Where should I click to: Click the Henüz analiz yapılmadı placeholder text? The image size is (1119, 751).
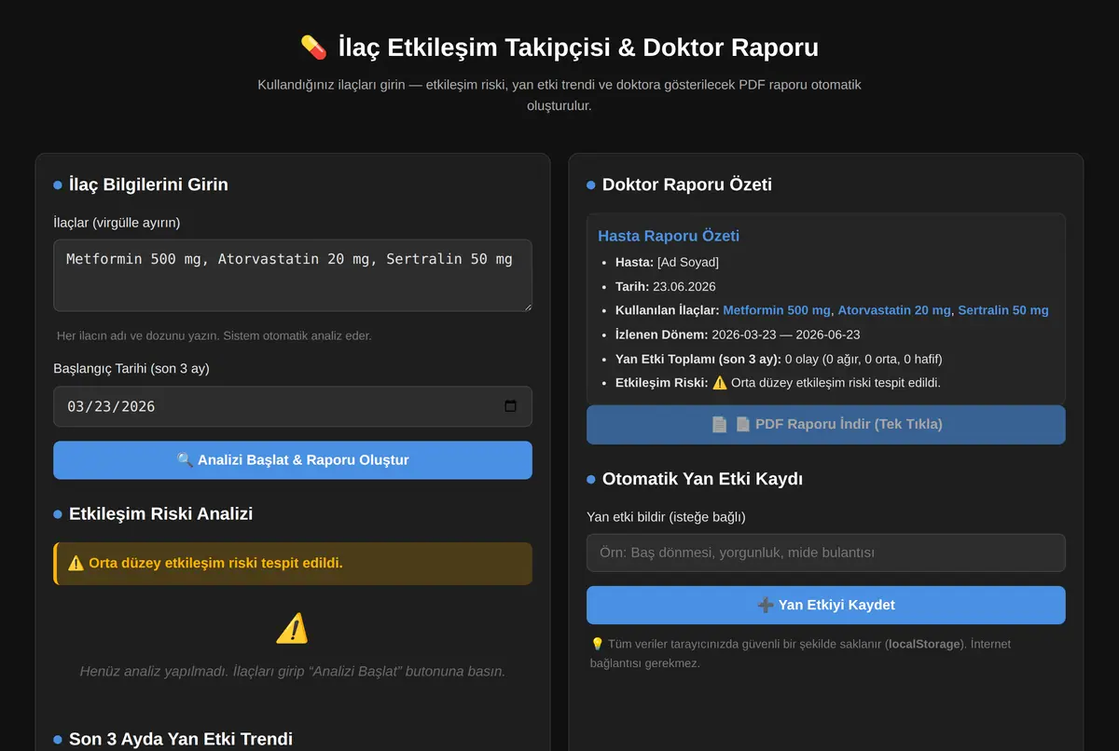tap(293, 671)
